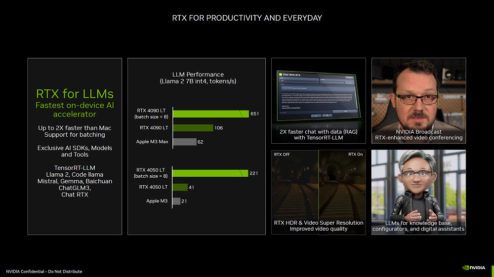Click 'RTX 4090 LT (batch size = 8)' label
Viewport: 494px width, 277px height.
(x=151, y=114)
